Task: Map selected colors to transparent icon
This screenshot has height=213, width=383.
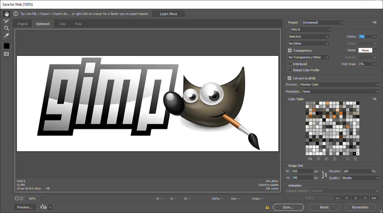Action: click(x=318, y=159)
